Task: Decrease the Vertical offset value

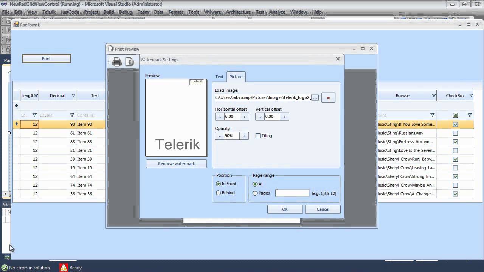Action: [260, 117]
